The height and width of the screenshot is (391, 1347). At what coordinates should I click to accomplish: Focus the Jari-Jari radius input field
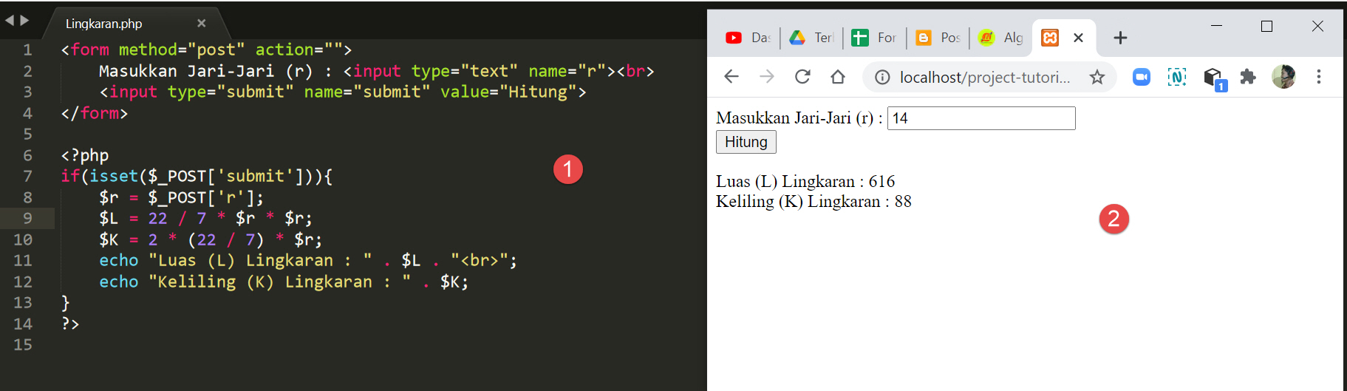click(x=981, y=118)
